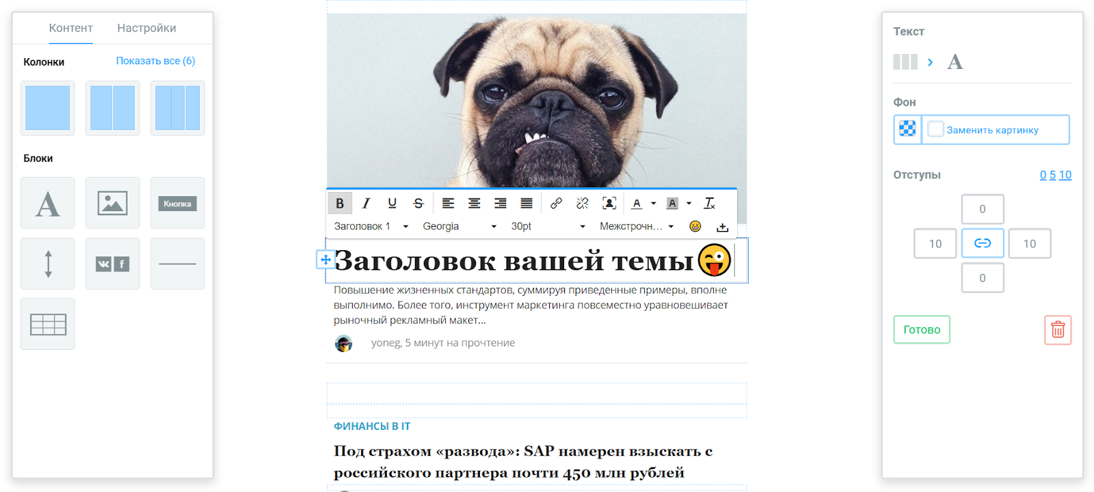Viewport: 1094px width, 492px height.
Task: Click the top padding input field
Action: [x=983, y=209]
